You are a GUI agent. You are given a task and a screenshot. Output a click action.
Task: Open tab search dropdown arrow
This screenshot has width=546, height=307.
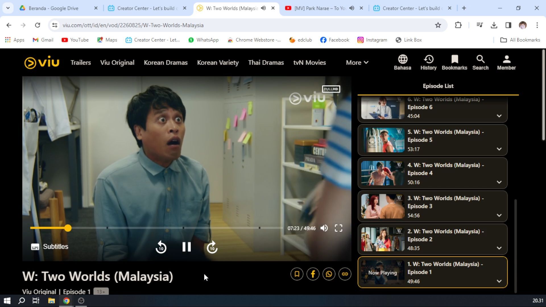[8, 8]
